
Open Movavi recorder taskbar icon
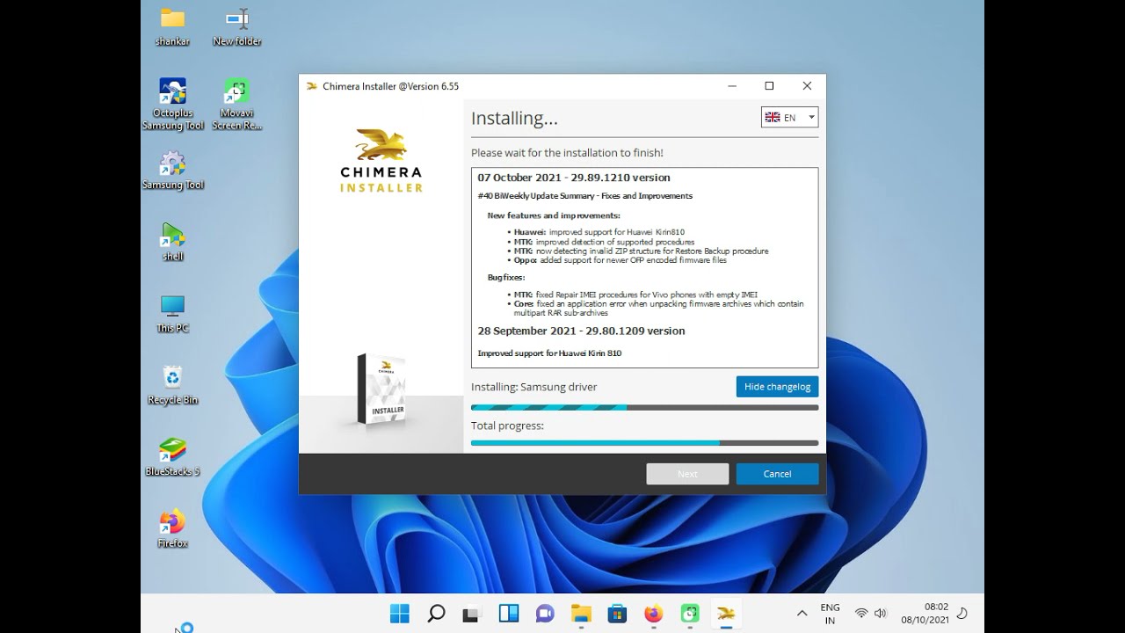pyautogui.click(x=690, y=614)
